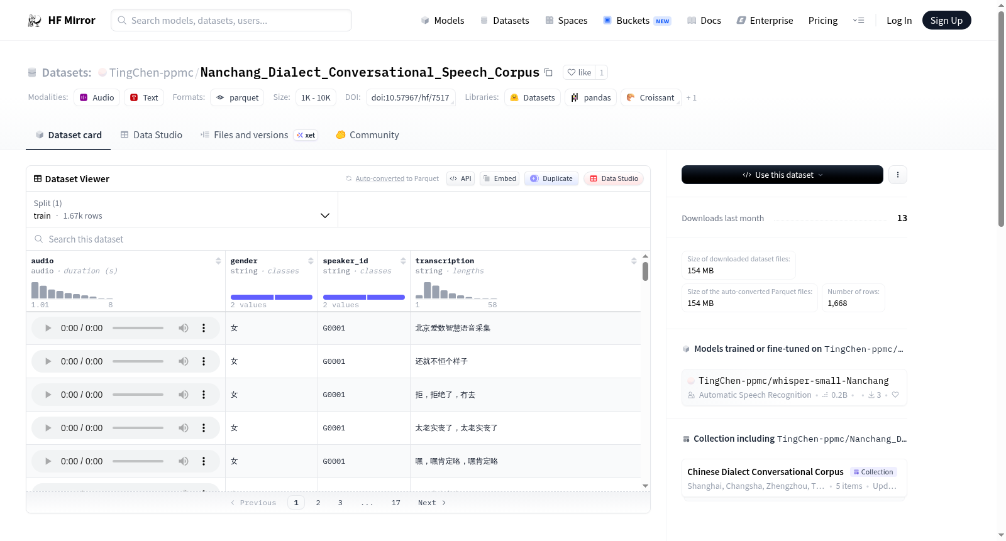Mute audio in 拒，拒绝了，冇去 row
This screenshot has width=1006, height=541.
(x=183, y=395)
